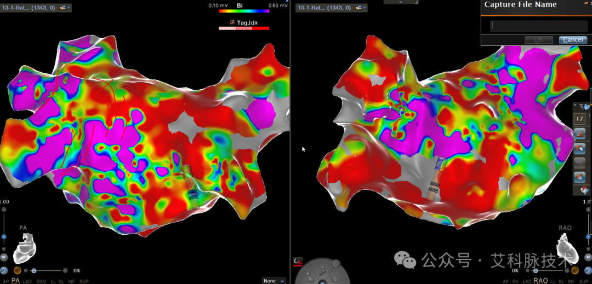This screenshot has width=592, height=284.
Task: Toggle the blue globe icon at bottom-left
Action: click(x=4, y=270)
